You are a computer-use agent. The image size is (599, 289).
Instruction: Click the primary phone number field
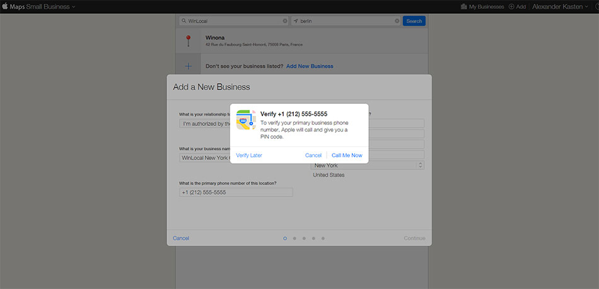(x=236, y=192)
